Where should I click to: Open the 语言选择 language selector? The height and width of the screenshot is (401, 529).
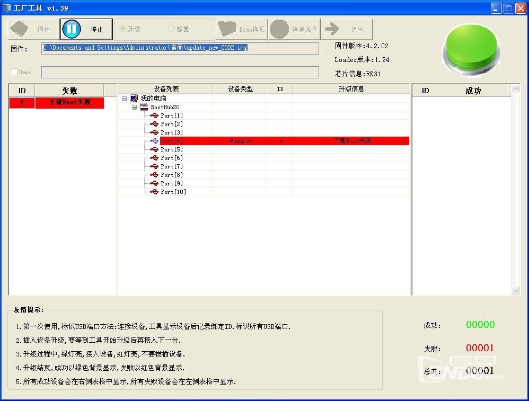click(279, 29)
